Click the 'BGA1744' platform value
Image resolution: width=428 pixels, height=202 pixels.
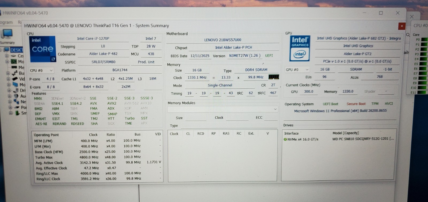click(120, 70)
